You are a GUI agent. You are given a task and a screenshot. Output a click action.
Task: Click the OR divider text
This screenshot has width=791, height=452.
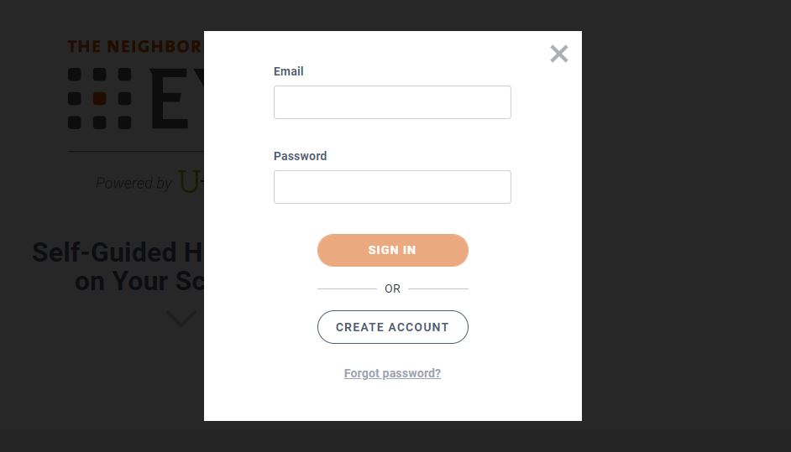point(392,288)
